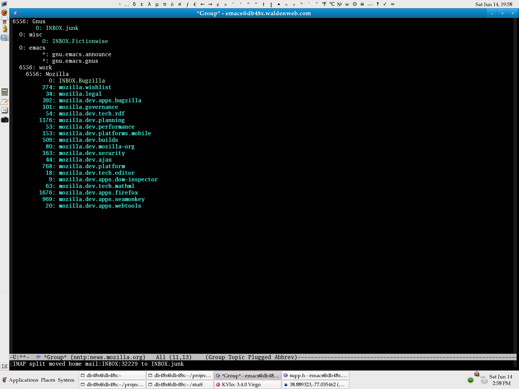519x389 pixels.
Task: Insert the pi character from the palette
Action: [x=165, y=4]
